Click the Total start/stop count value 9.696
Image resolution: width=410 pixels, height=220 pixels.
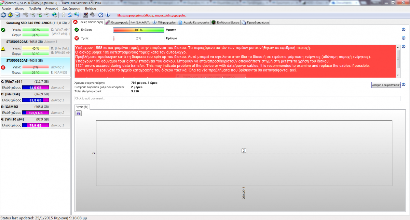point(135,91)
